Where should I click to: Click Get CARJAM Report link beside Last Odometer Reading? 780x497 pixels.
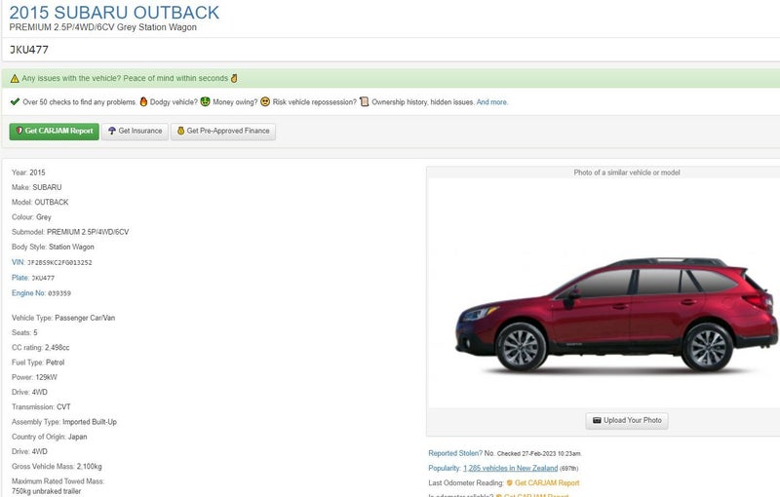coord(547,483)
